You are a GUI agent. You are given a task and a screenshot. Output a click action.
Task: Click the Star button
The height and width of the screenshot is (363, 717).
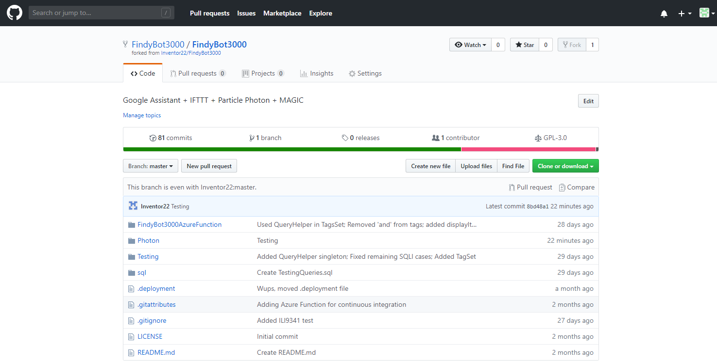click(525, 45)
